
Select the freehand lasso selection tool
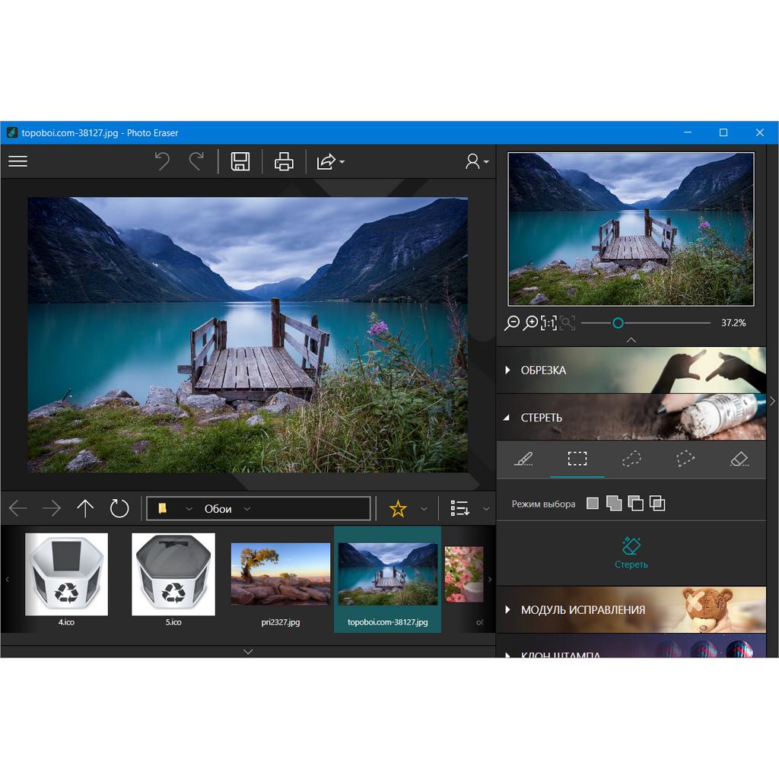point(631,459)
